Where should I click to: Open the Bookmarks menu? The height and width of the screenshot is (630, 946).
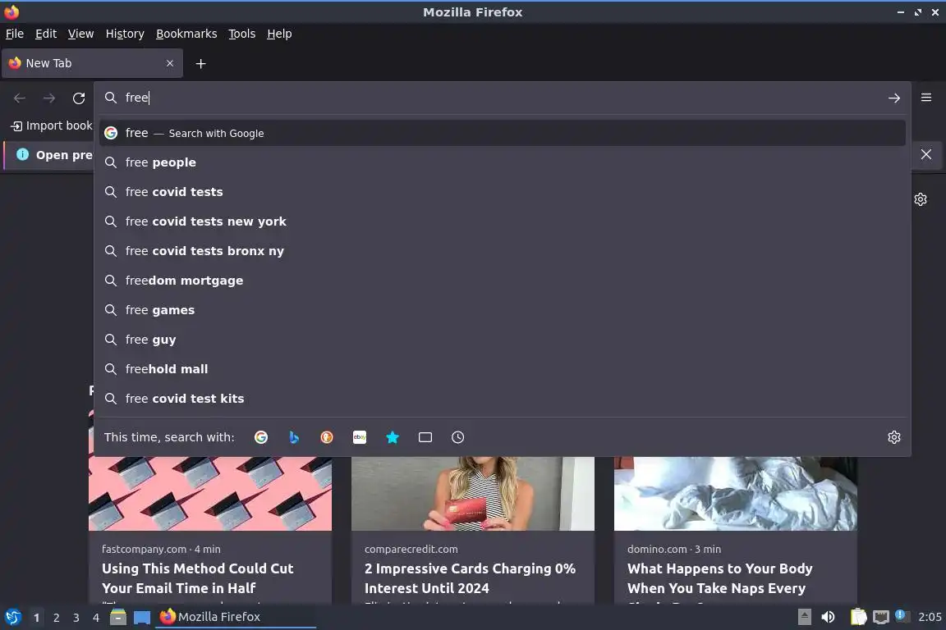[x=186, y=34]
